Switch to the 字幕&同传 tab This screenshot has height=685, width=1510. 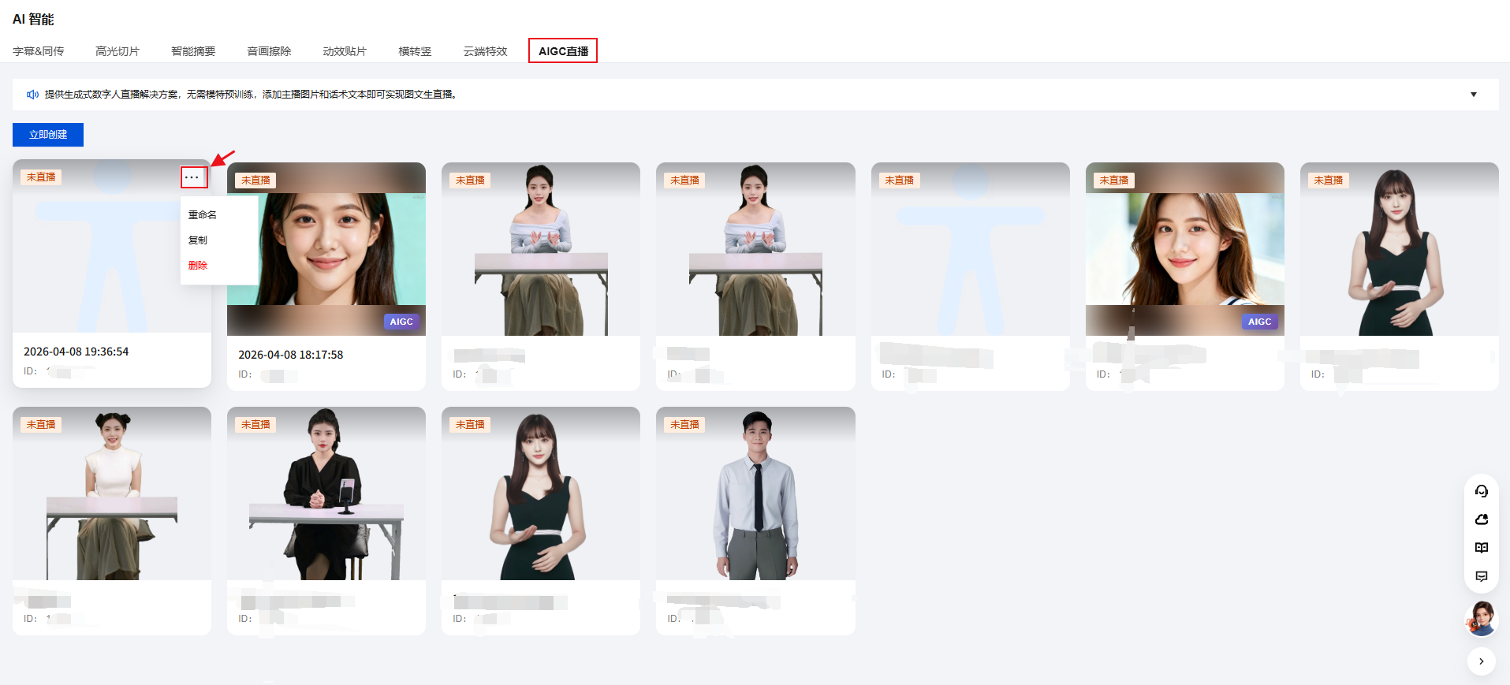[x=38, y=51]
